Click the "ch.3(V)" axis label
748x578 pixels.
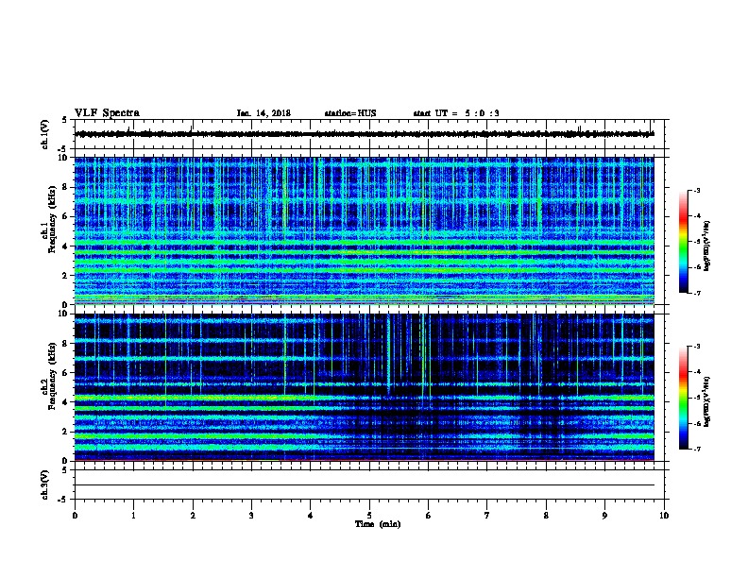(44, 484)
